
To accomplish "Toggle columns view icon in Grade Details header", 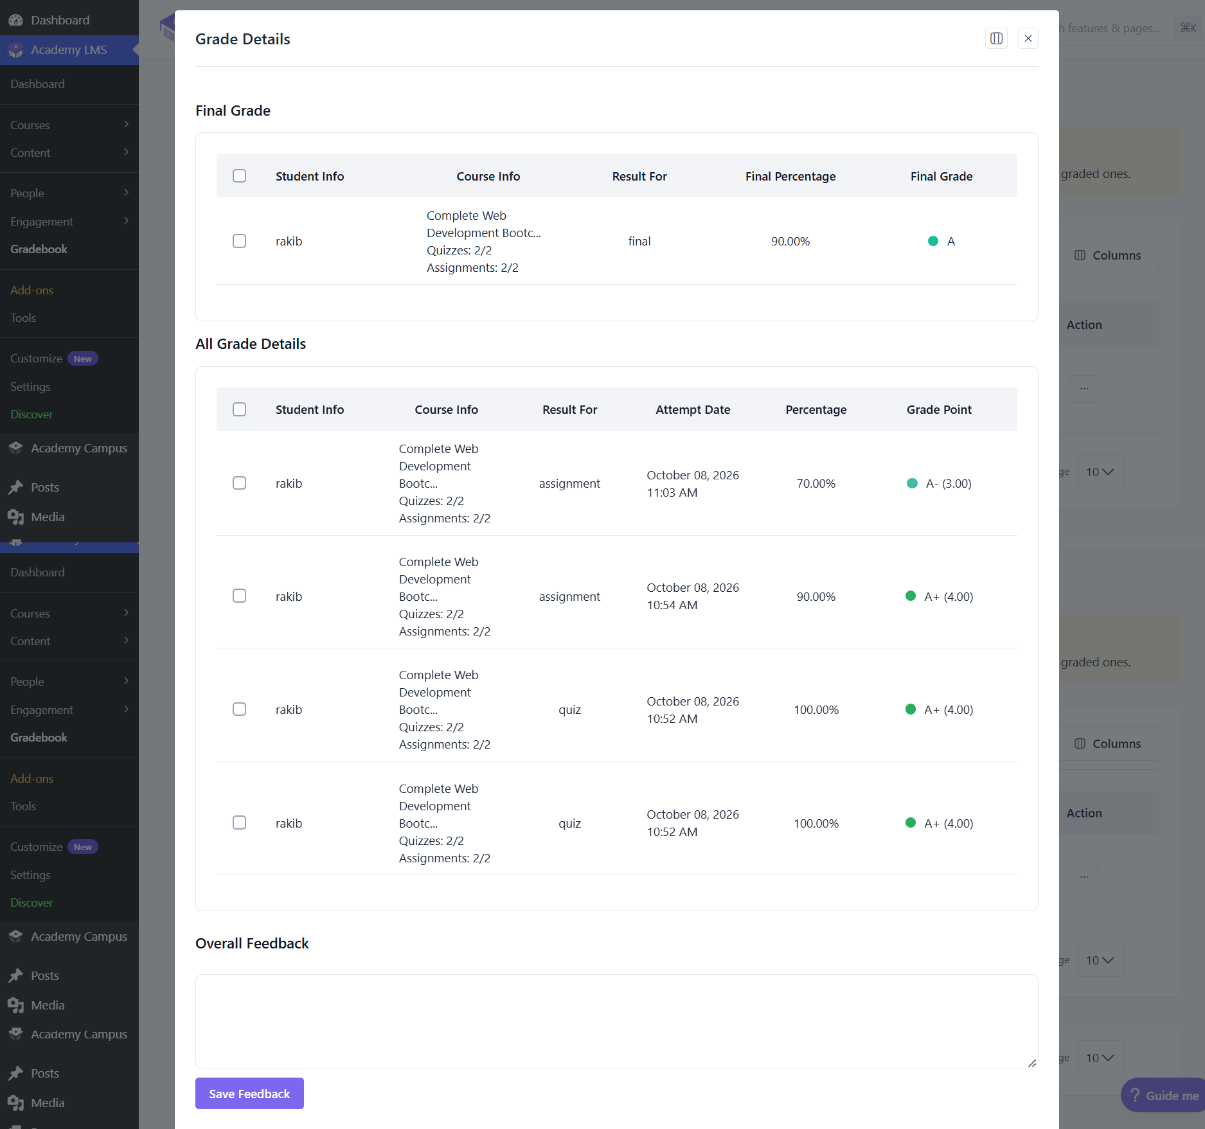I will [996, 39].
